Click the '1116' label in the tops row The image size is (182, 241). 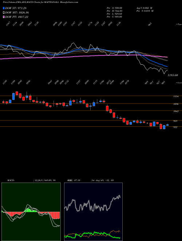coord(119,24)
